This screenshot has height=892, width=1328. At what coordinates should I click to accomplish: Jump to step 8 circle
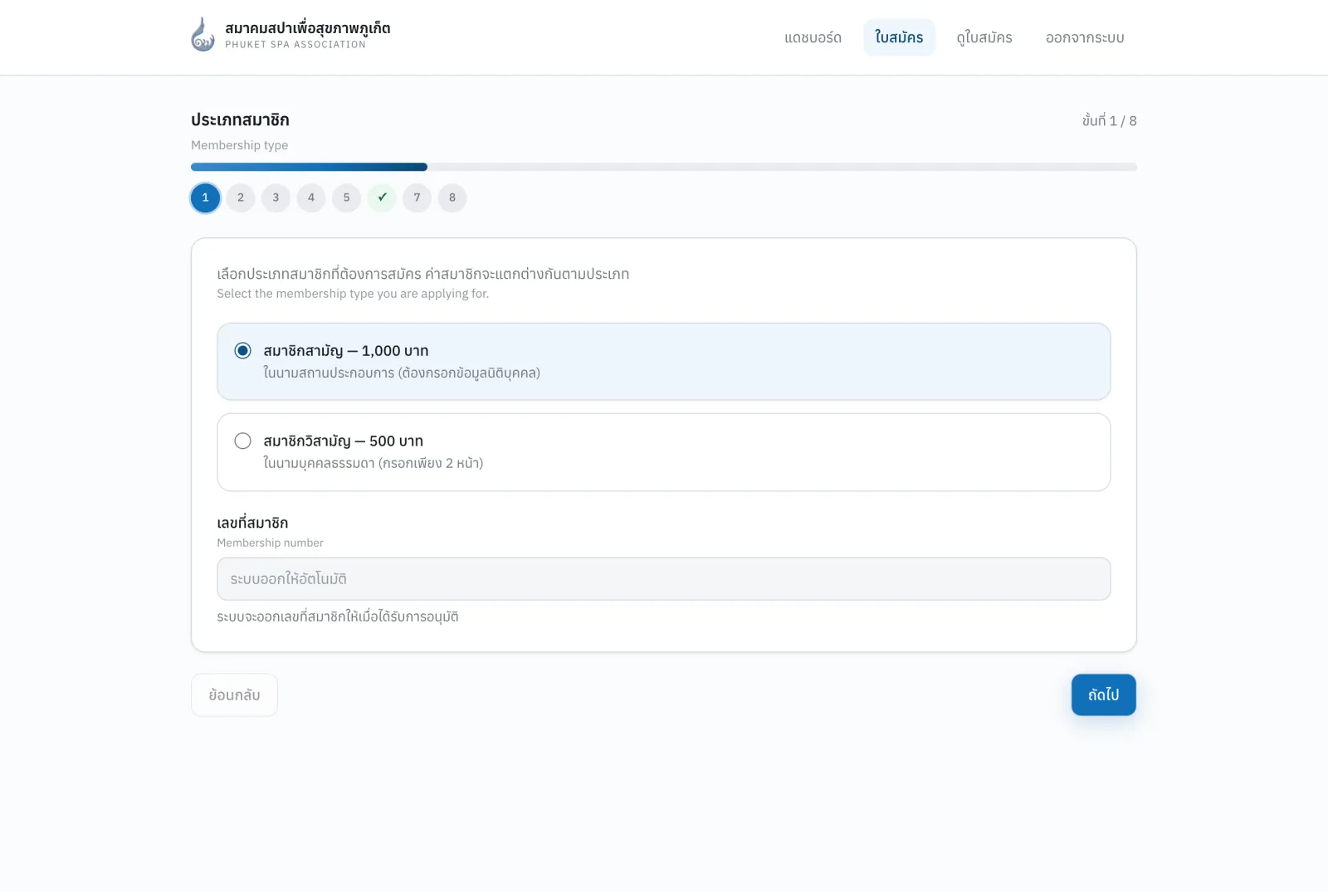[452, 197]
